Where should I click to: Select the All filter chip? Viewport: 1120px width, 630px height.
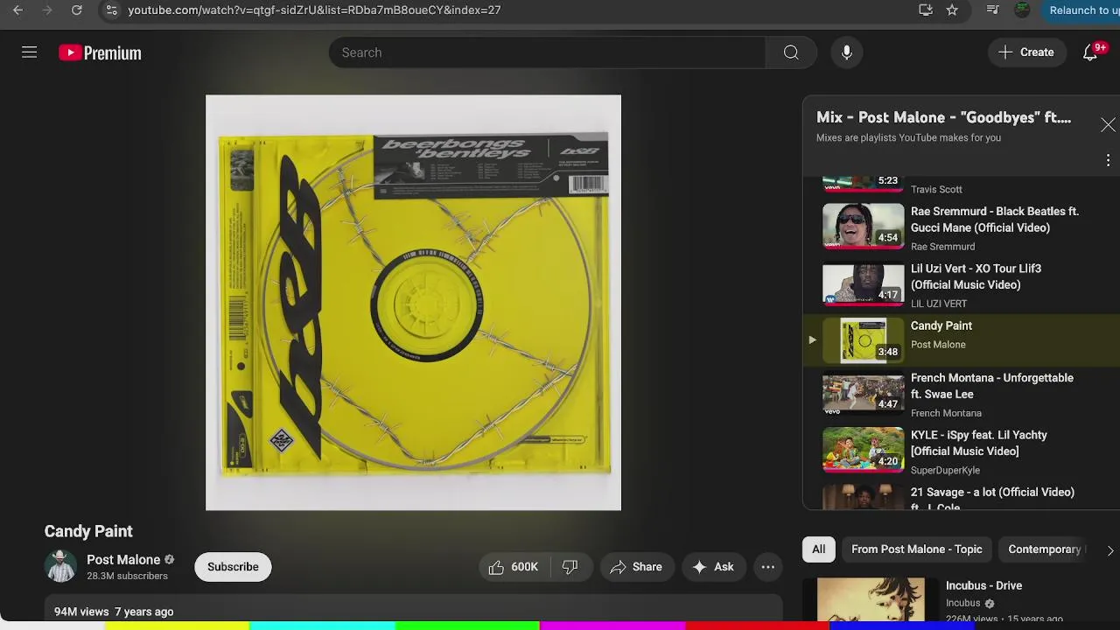tap(818, 549)
